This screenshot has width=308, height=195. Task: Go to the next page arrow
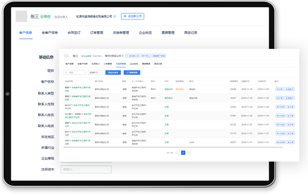click(189, 153)
